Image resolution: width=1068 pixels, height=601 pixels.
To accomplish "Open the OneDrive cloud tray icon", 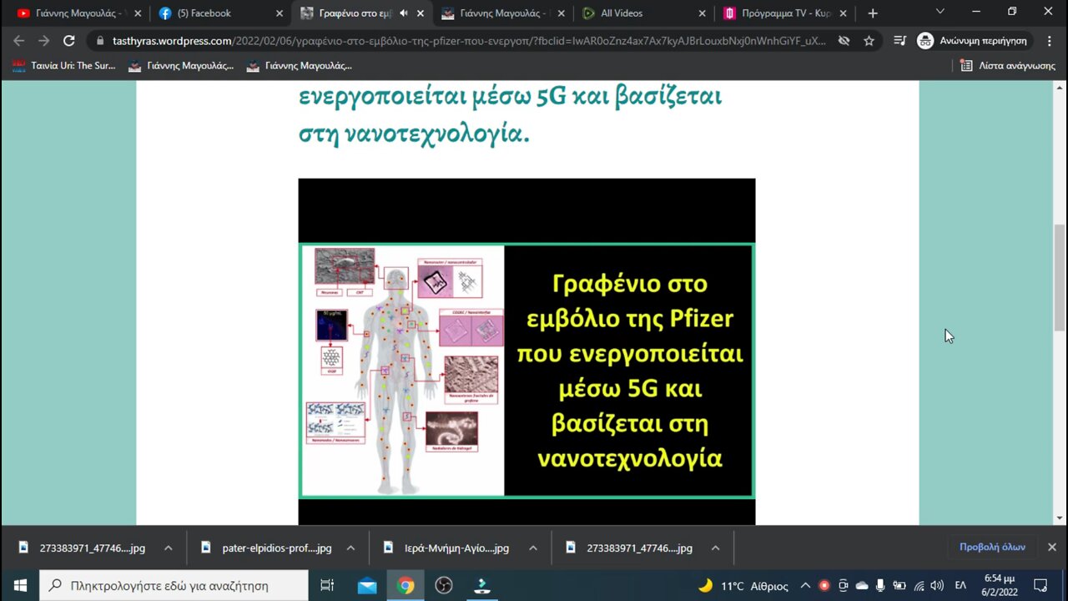I will [x=862, y=586].
